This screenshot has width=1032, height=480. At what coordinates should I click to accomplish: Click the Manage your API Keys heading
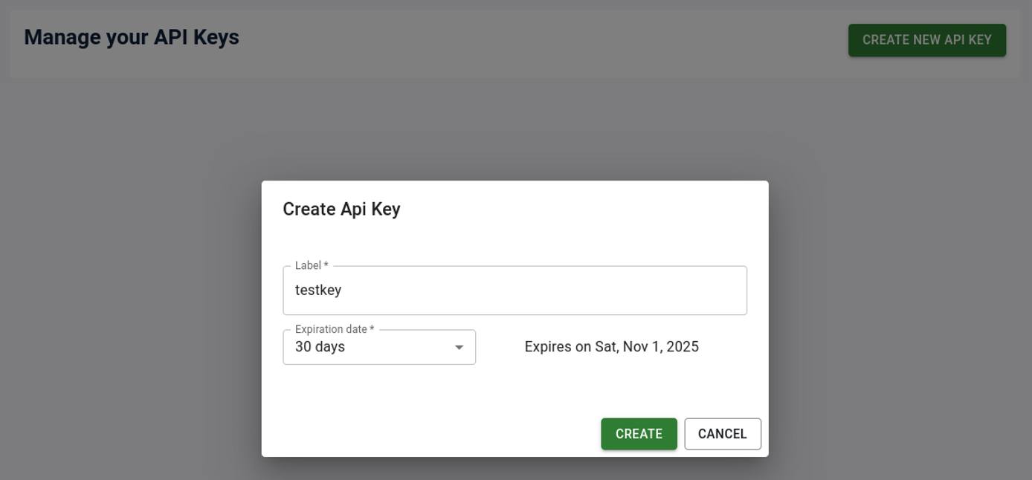point(132,37)
